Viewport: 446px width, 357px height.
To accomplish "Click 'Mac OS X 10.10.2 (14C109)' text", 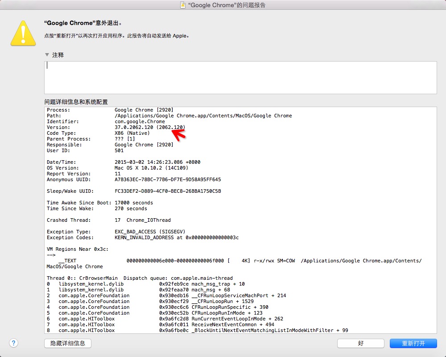I will (x=151, y=168).
